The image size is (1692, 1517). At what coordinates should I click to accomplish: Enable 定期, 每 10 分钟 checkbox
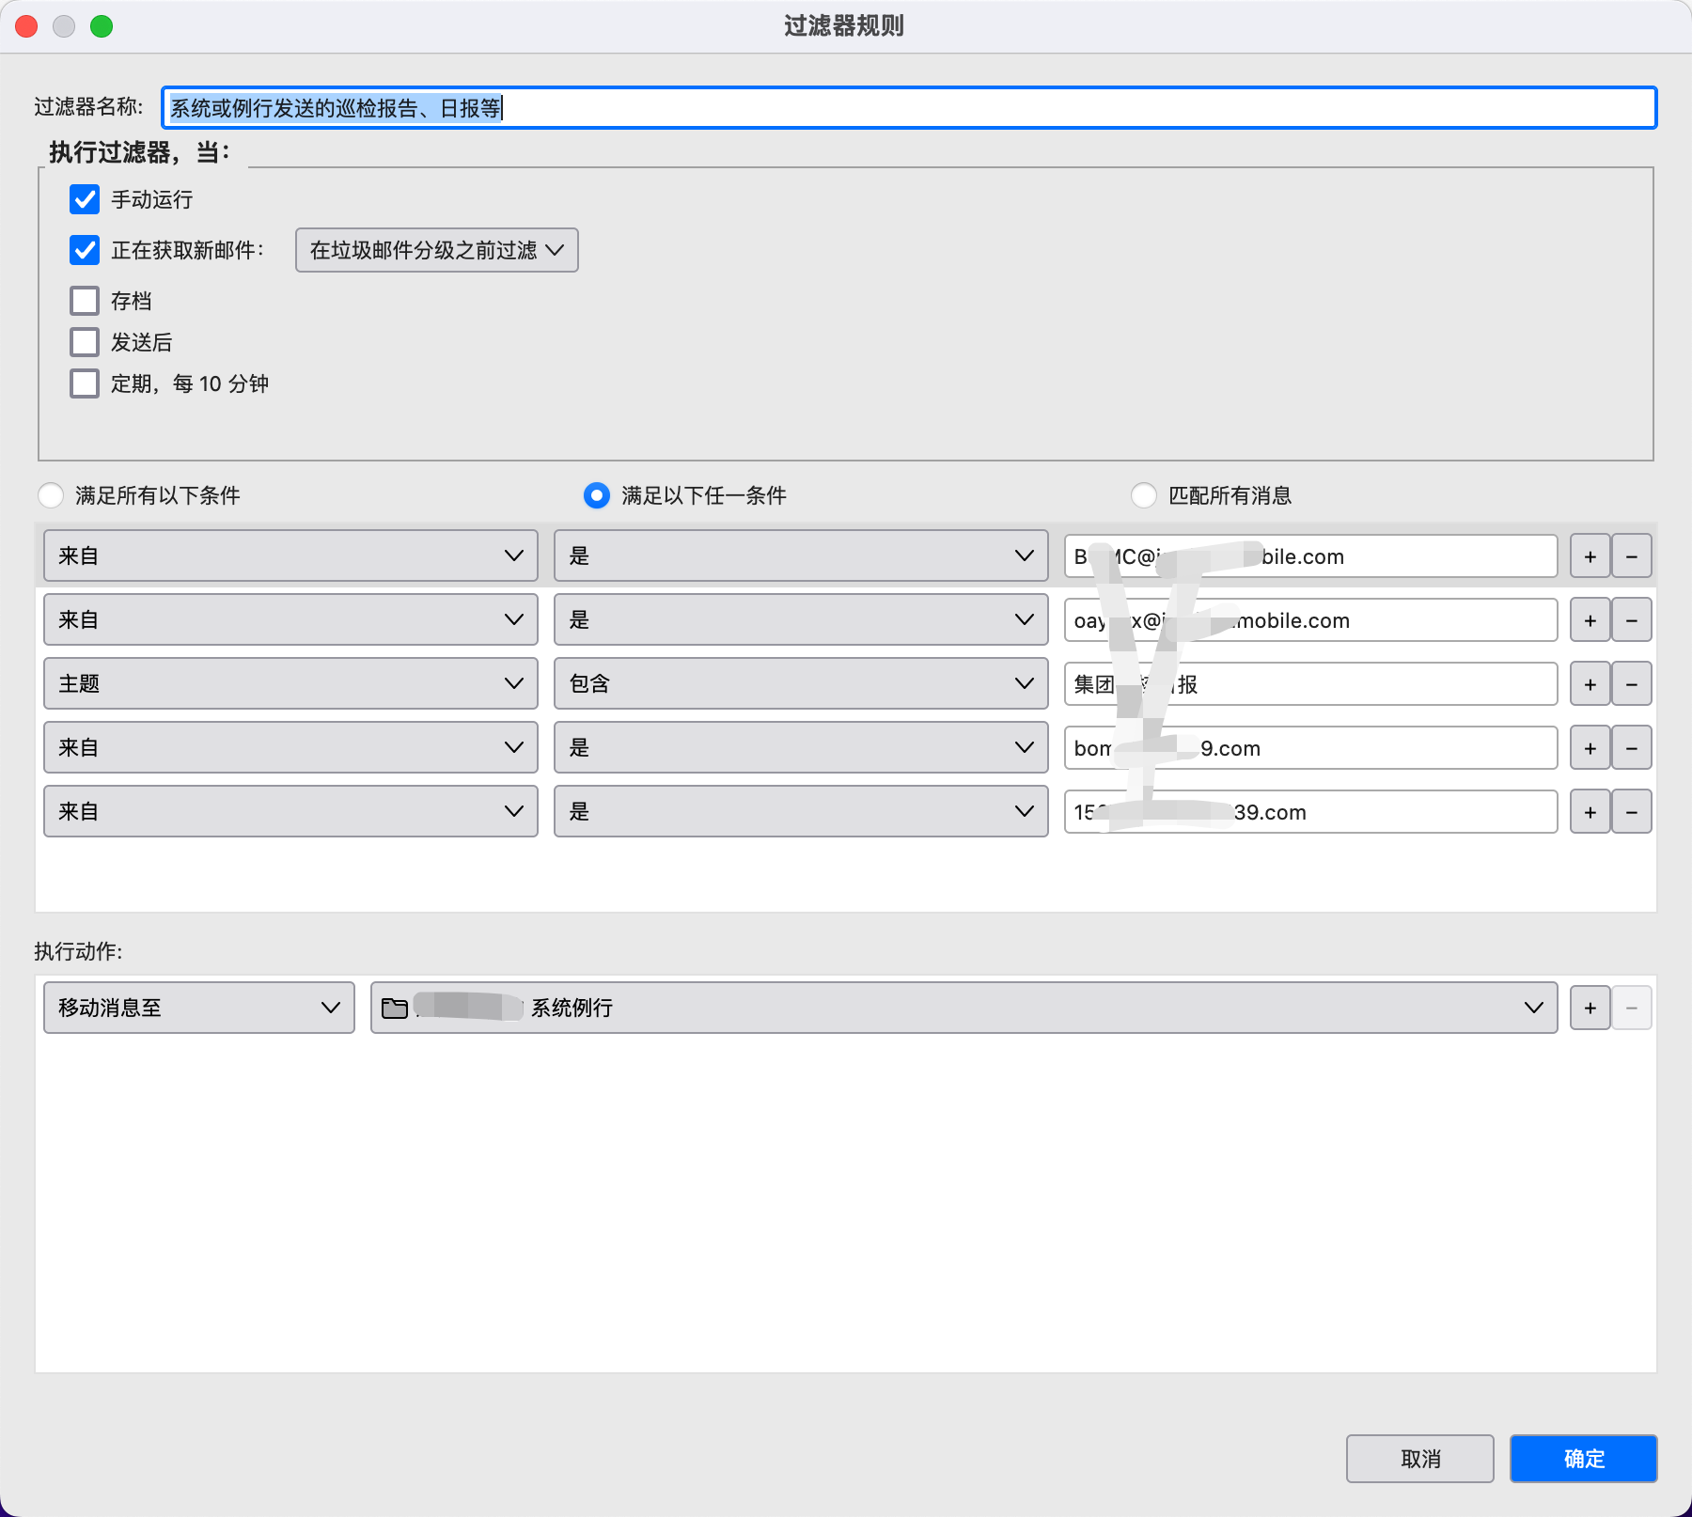coord(85,383)
